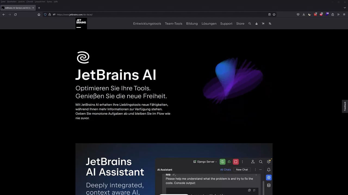Image resolution: width=348 pixels, height=195 pixels.
Task: Open the extension icon with badge 18
Action: click(327, 14)
